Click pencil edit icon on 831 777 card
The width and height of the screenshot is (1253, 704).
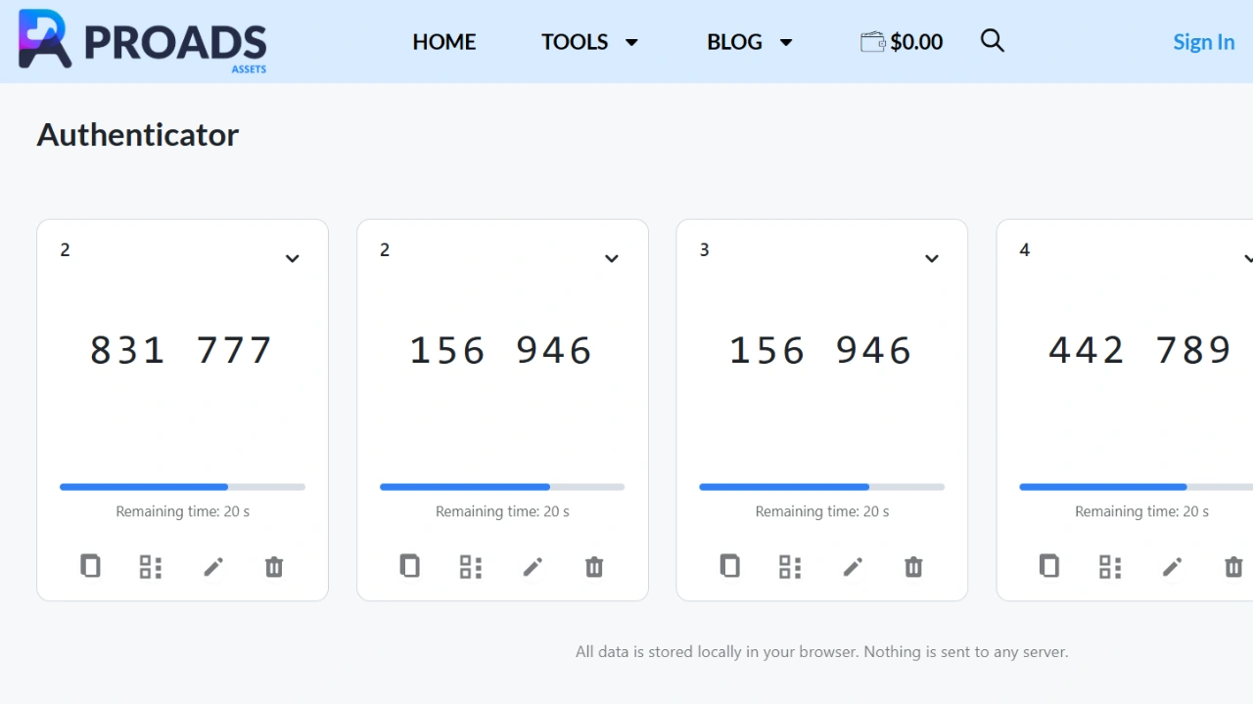pos(213,567)
